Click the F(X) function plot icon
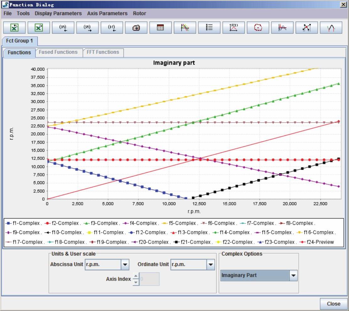 pyautogui.click(x=234, y=28)
